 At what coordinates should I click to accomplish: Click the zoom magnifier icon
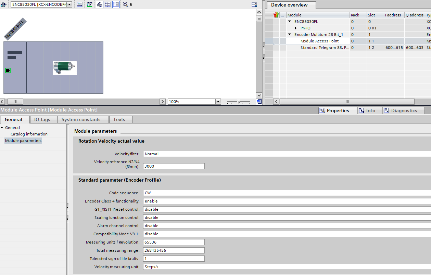coord(125,4)
